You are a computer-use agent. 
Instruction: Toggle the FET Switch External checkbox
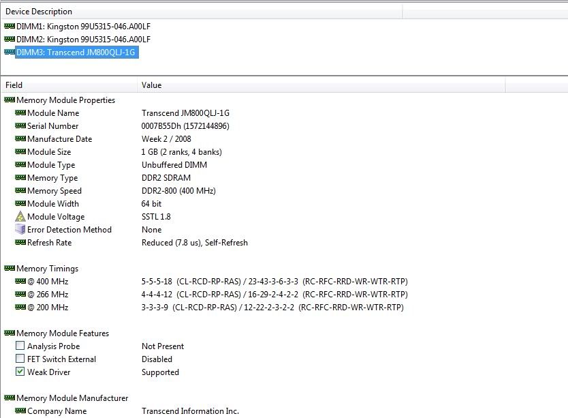pyautogui.click(x=20, y=359)
